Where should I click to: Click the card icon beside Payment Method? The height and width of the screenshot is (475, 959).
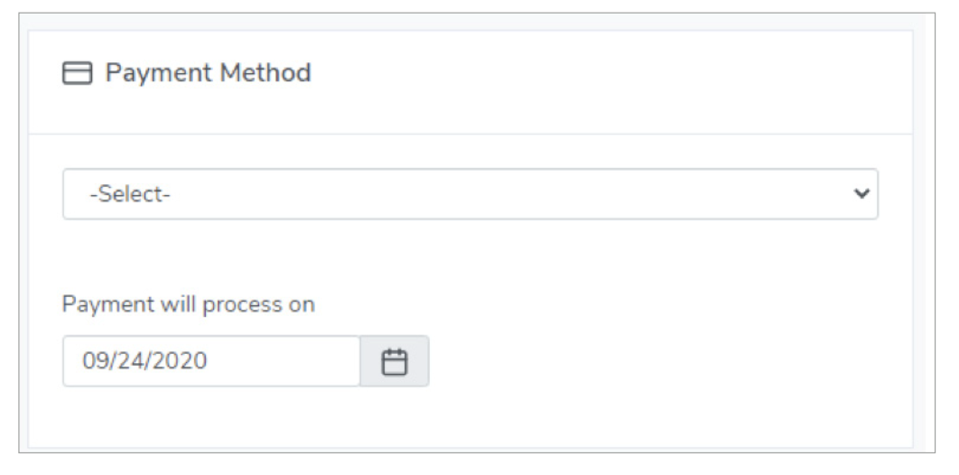[x=78, y=74]
